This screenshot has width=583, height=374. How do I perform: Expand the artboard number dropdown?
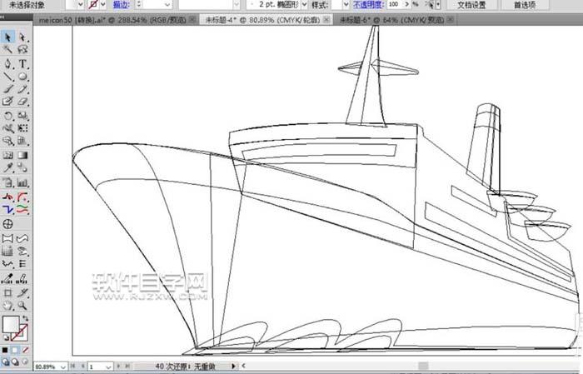[112, 366]
